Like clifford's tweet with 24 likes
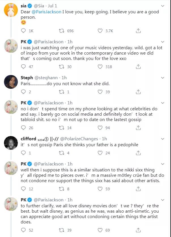This screenshot has height=237, width=171. point(100,153)
